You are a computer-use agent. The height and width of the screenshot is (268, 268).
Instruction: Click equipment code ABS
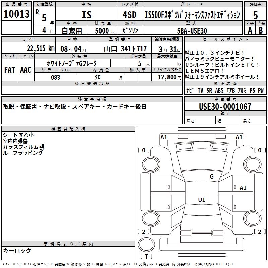click(219, 90)
